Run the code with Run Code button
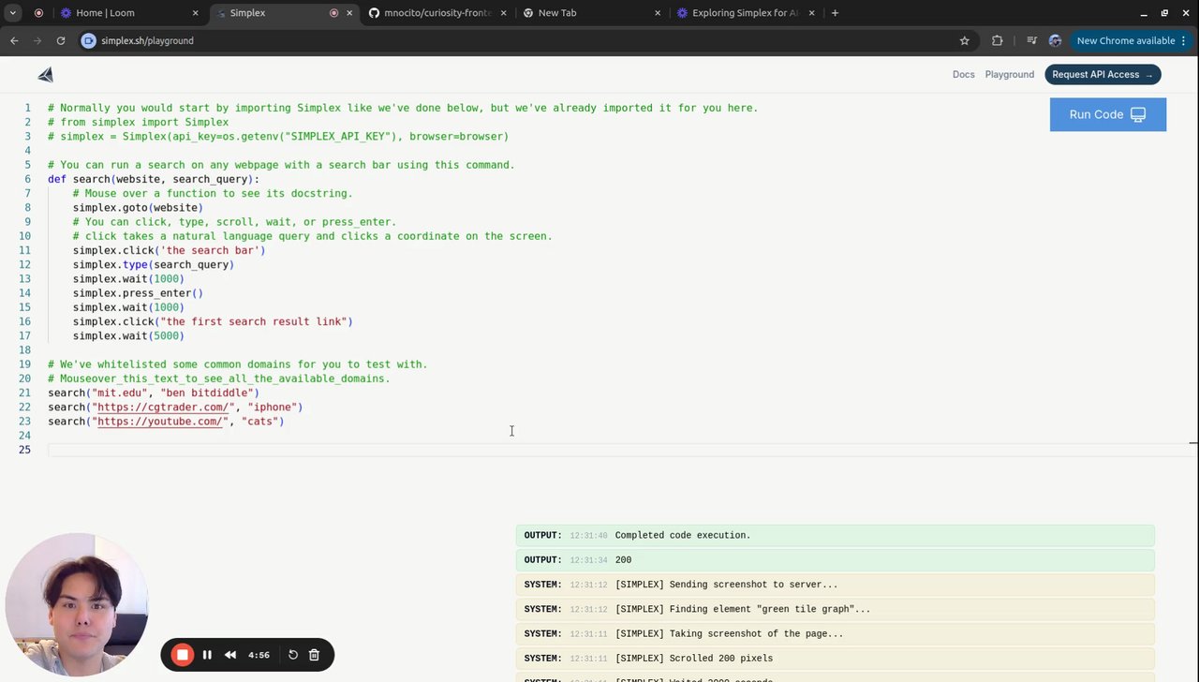This screenshot has width=1199, height=682. click(1108, 114)
